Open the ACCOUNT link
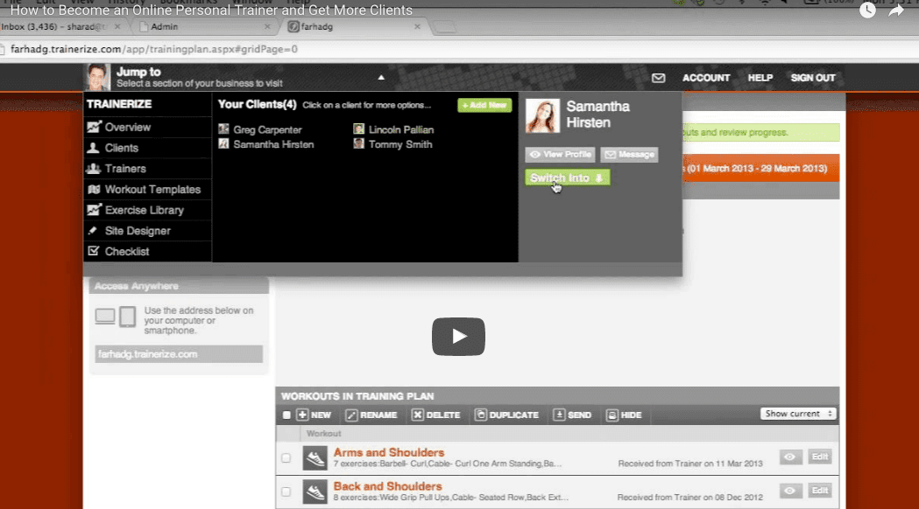The image size is (919, 509). coord(706,78)
